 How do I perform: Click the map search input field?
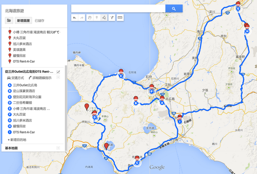pyautogui.click(x=118, y=9)
